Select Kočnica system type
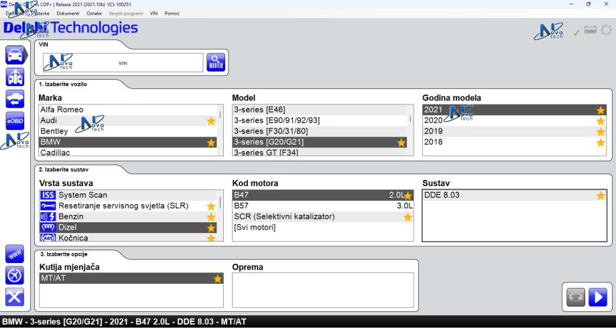This screenshot has width=616, height=328. (128, 238)
